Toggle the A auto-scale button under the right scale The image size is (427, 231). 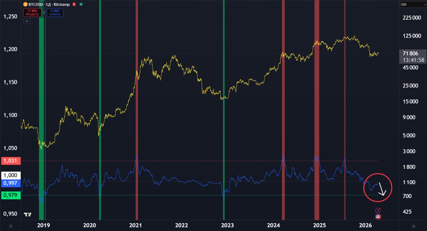pyautogui.click(x=413, y=226)
